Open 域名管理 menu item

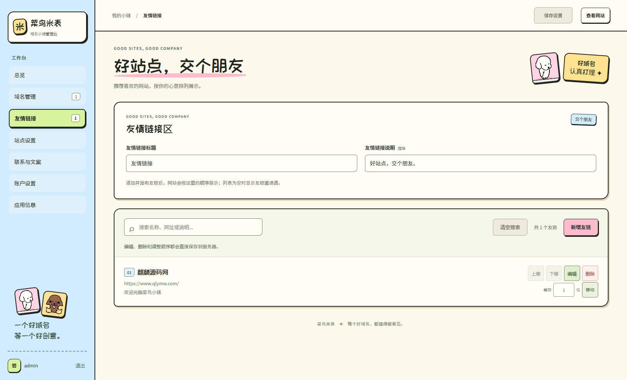pyautogui.click(x=47, y=97)
